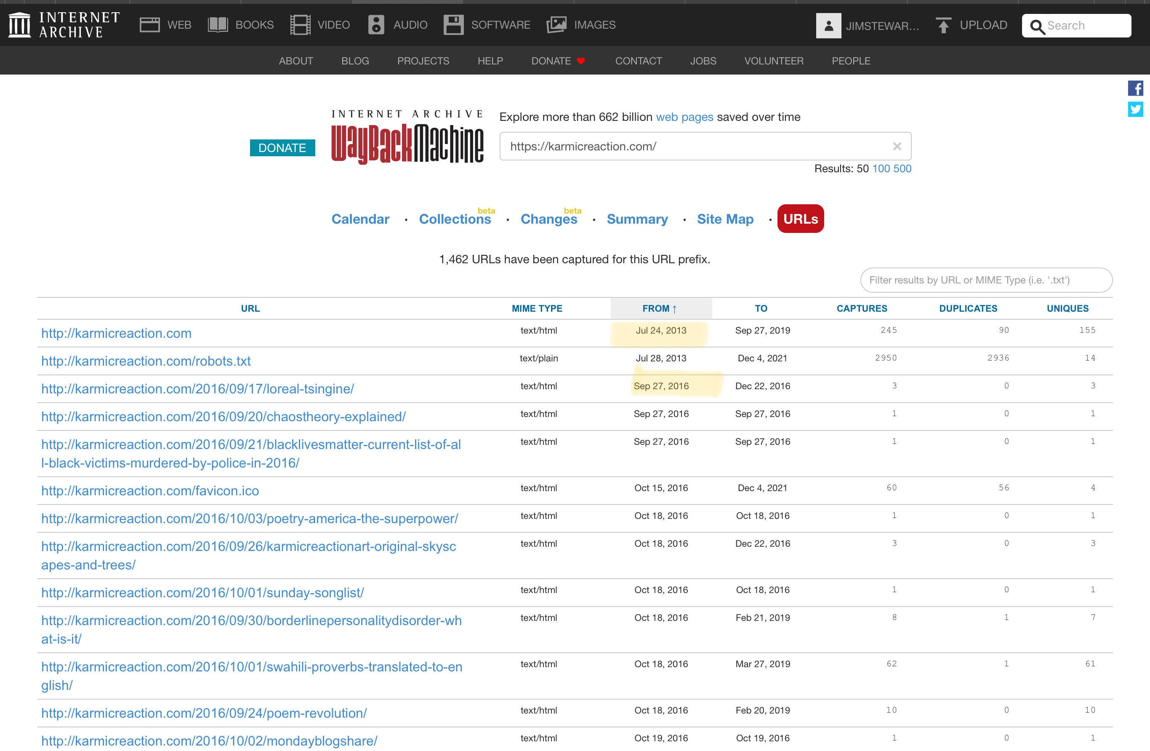Follow the 'web pages' link

pyautogui.click(x=685, y=117)
